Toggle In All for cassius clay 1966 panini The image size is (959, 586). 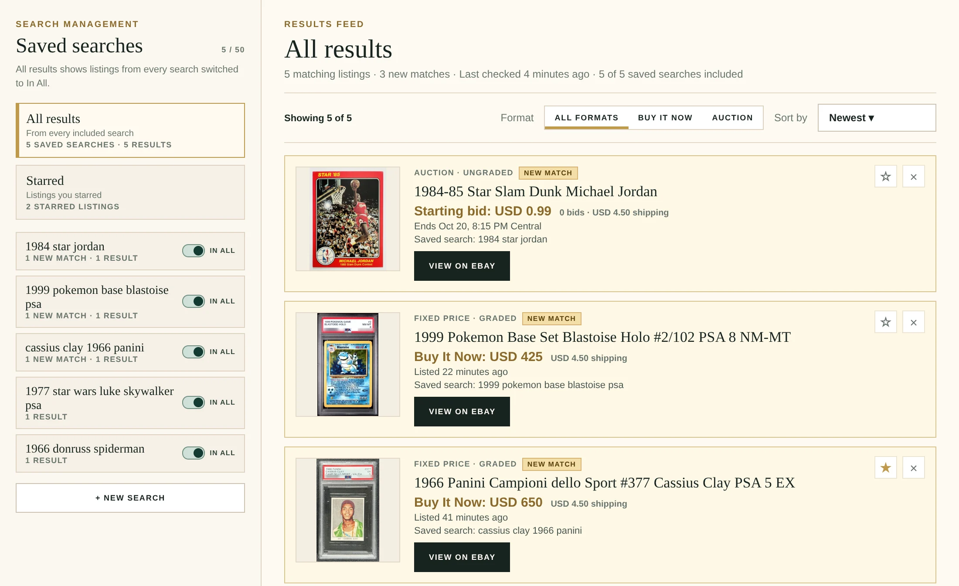tap(194, 352)
